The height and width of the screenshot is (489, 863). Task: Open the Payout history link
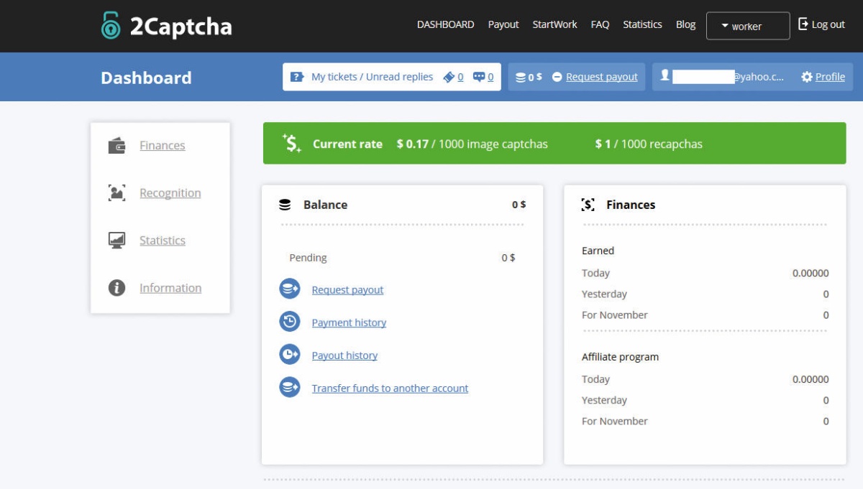[x=344, y=355]
